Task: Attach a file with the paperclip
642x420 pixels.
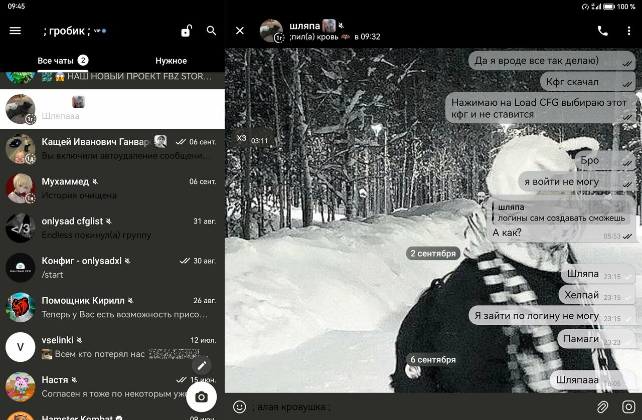Action: 602,406
